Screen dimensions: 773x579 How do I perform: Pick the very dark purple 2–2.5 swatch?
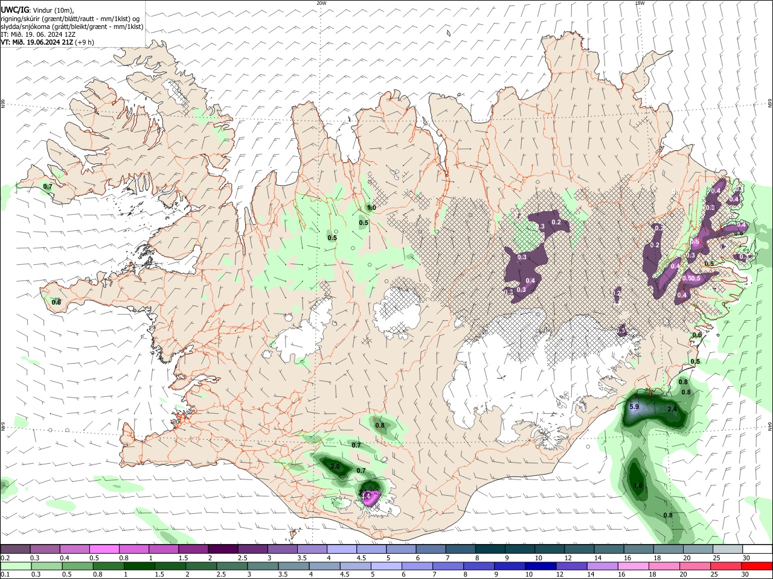[223, 549]
